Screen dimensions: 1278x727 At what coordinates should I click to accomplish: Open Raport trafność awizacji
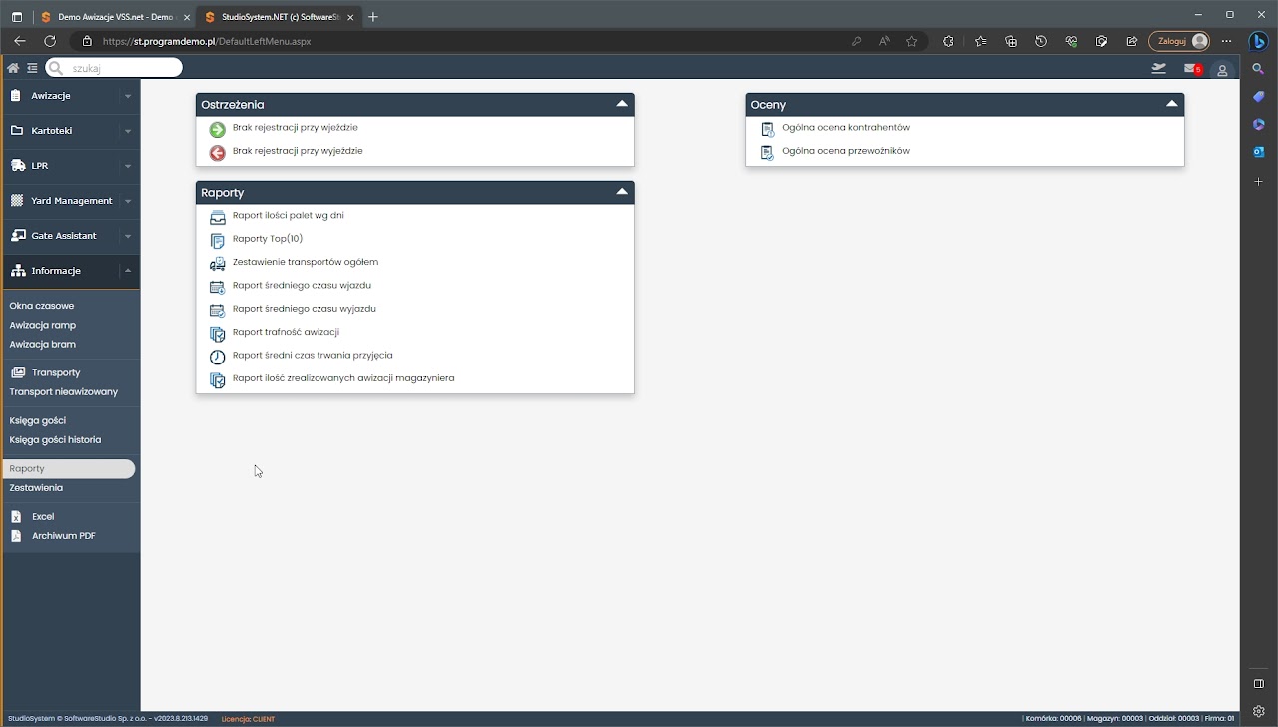coord(286,332)
